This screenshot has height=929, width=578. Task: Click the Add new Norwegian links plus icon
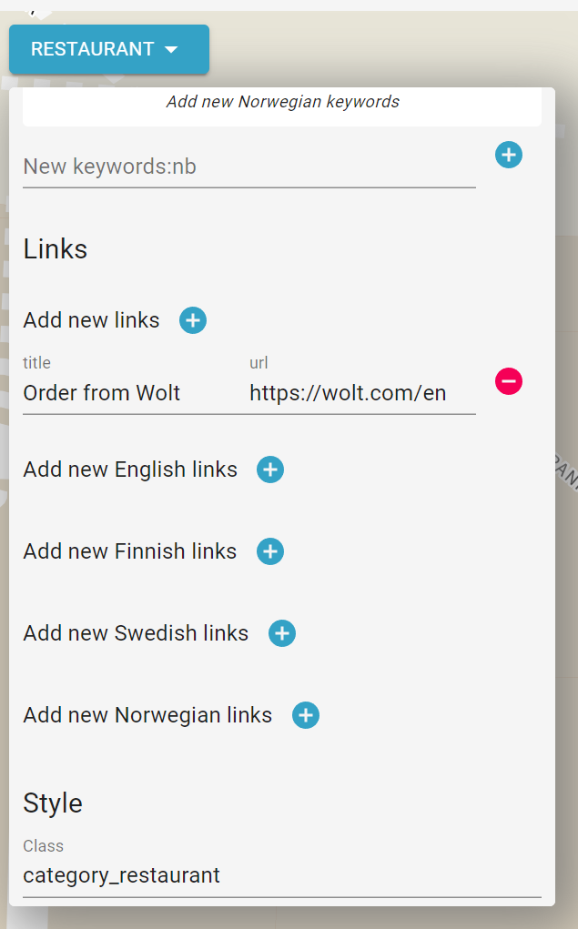[x=305, y=715]
